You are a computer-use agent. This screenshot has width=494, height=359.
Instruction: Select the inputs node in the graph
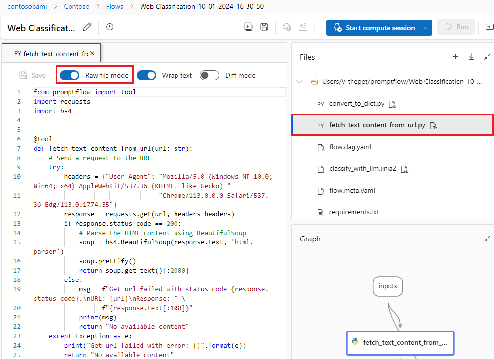pos(388,286)
